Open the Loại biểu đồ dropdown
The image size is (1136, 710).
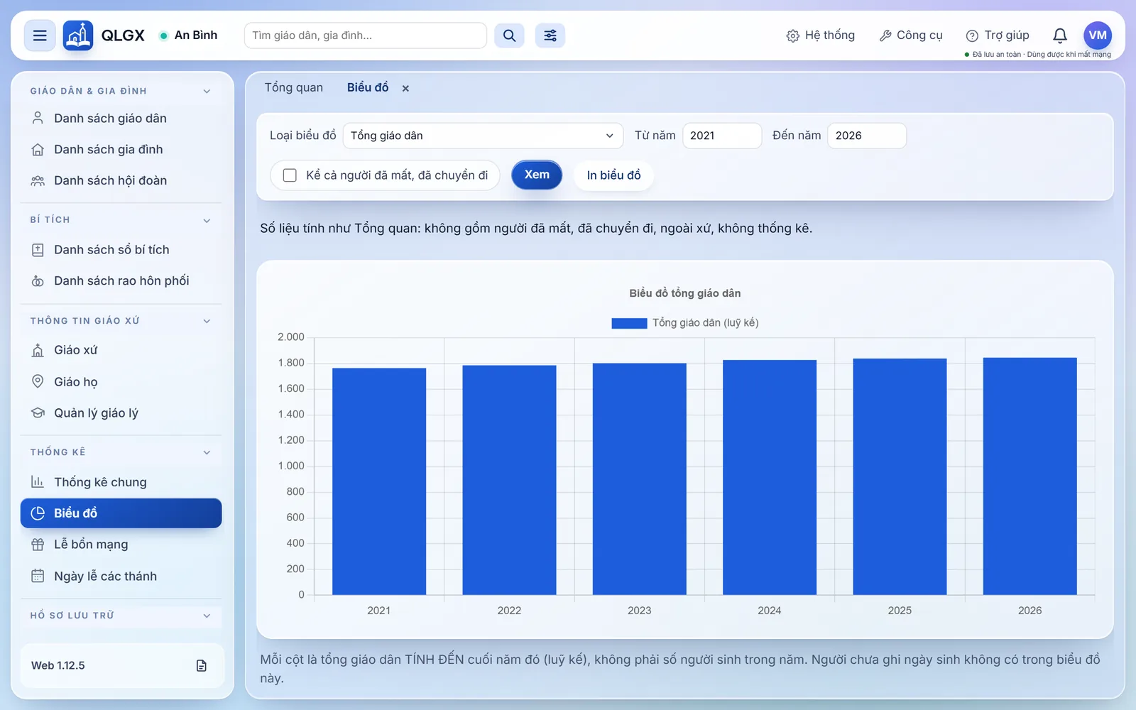(x=483, y=136)
